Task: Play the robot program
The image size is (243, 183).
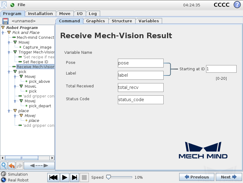Action: [x=64, y=178]
